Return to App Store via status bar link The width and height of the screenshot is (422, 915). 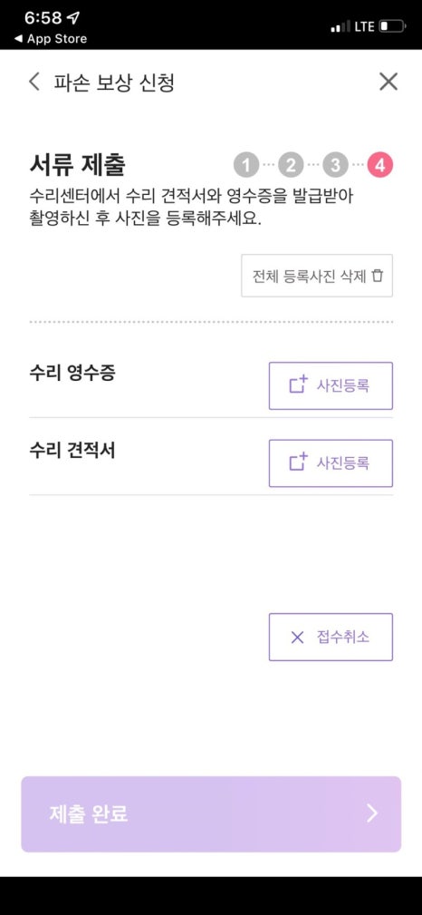click(x=51, y=39)
